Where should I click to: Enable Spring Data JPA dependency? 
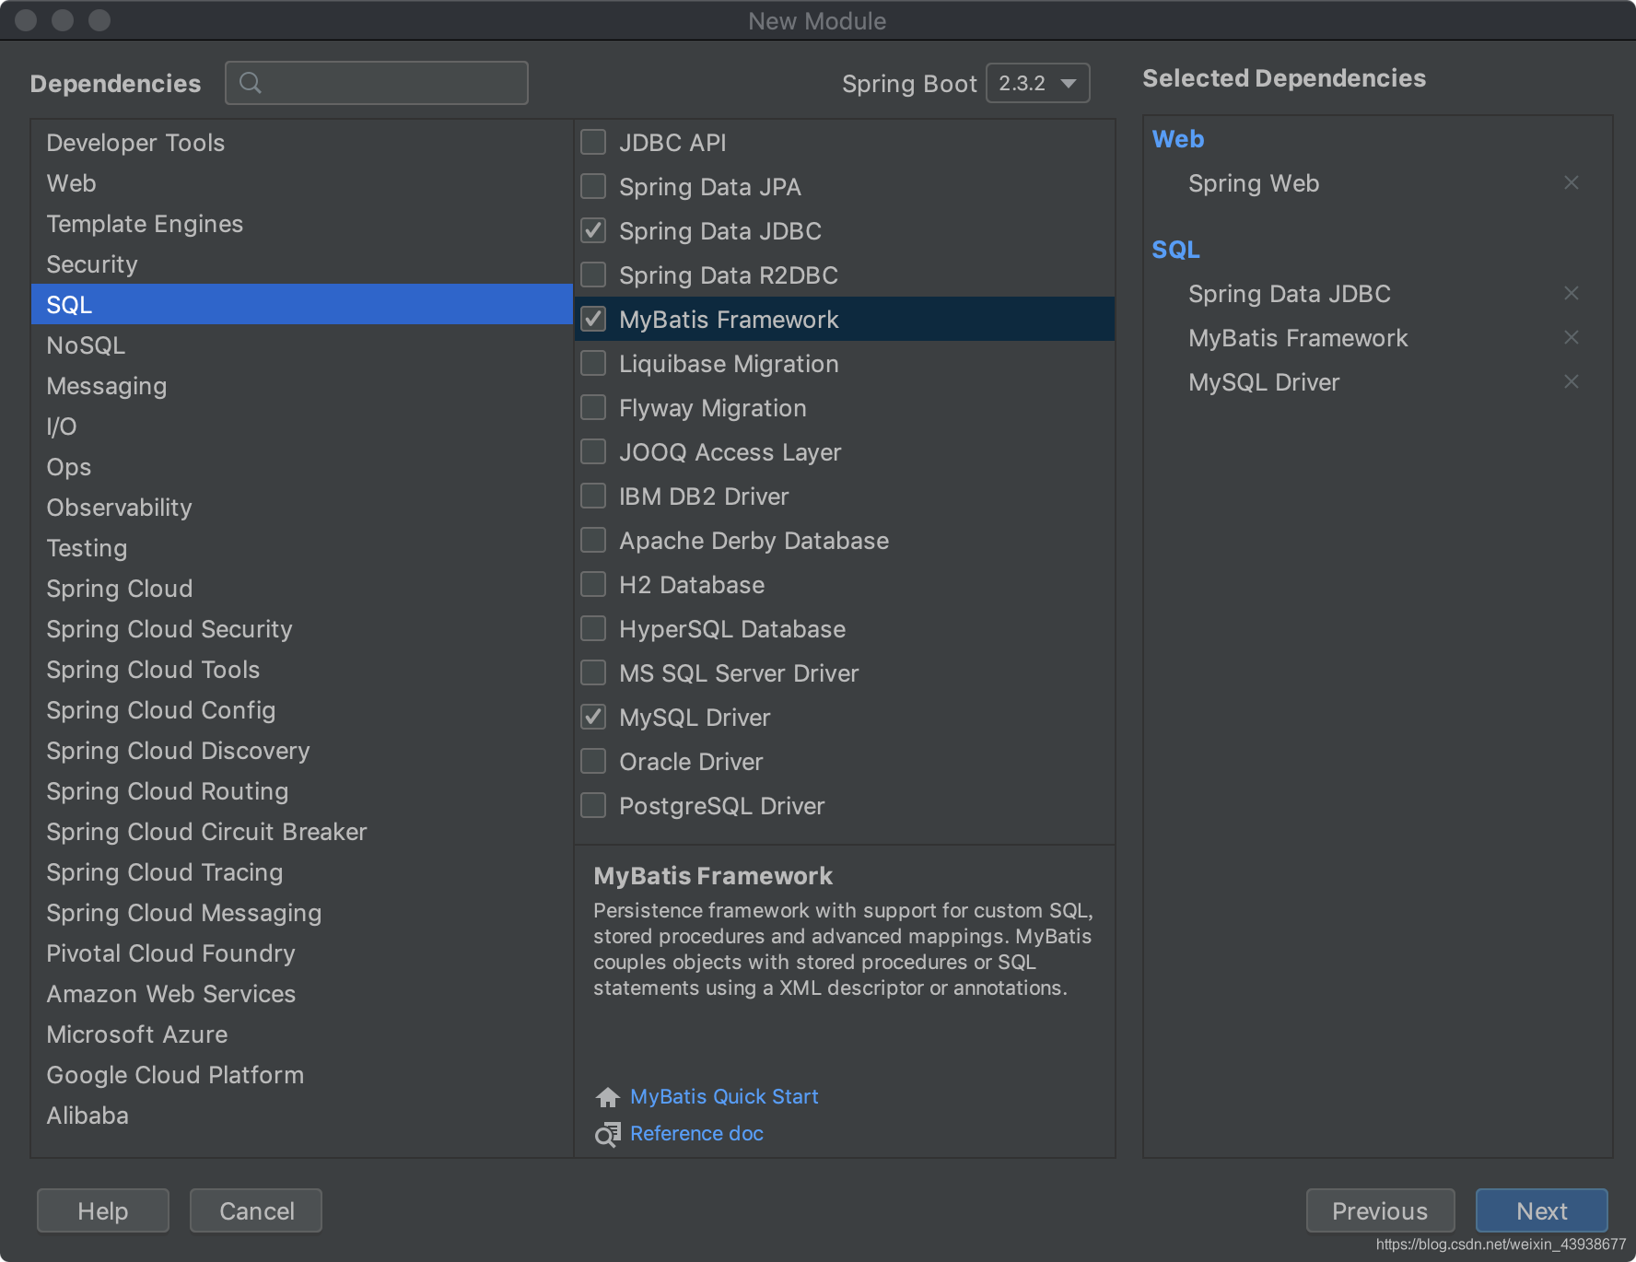tap(593, 186)
